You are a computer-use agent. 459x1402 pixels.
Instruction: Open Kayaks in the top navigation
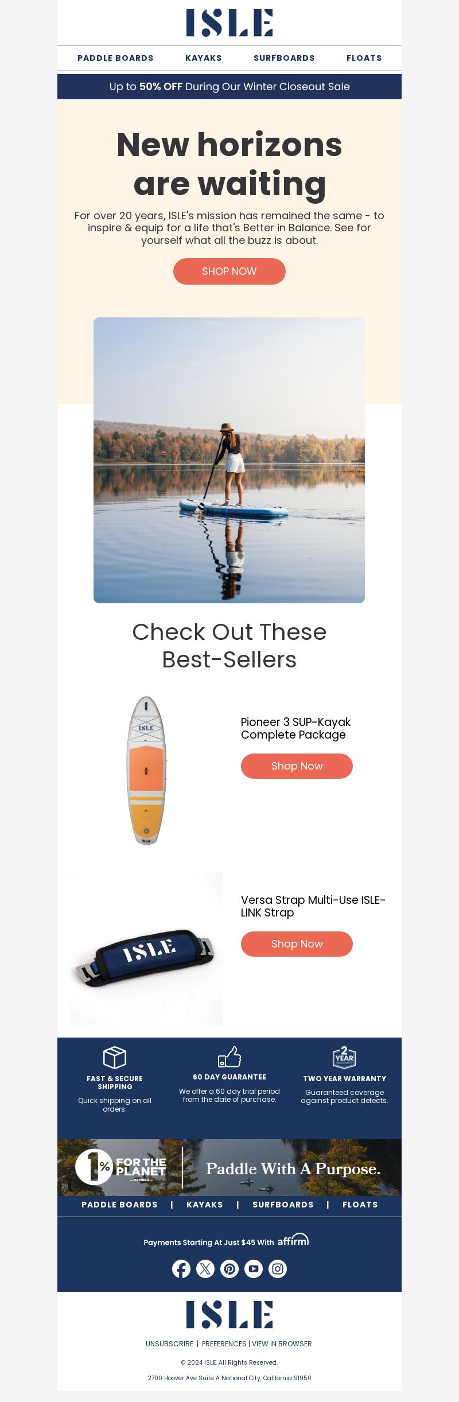204,58
